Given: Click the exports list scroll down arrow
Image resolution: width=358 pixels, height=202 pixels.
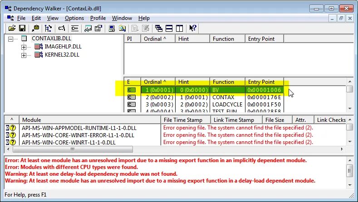Looking at the screenshot, I should click(x=350, y=109).
